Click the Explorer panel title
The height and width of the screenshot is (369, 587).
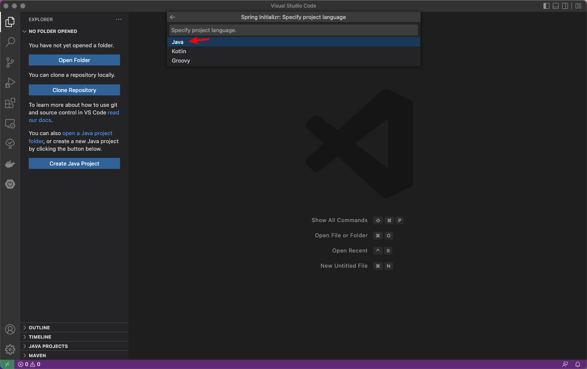click(41, 19)
